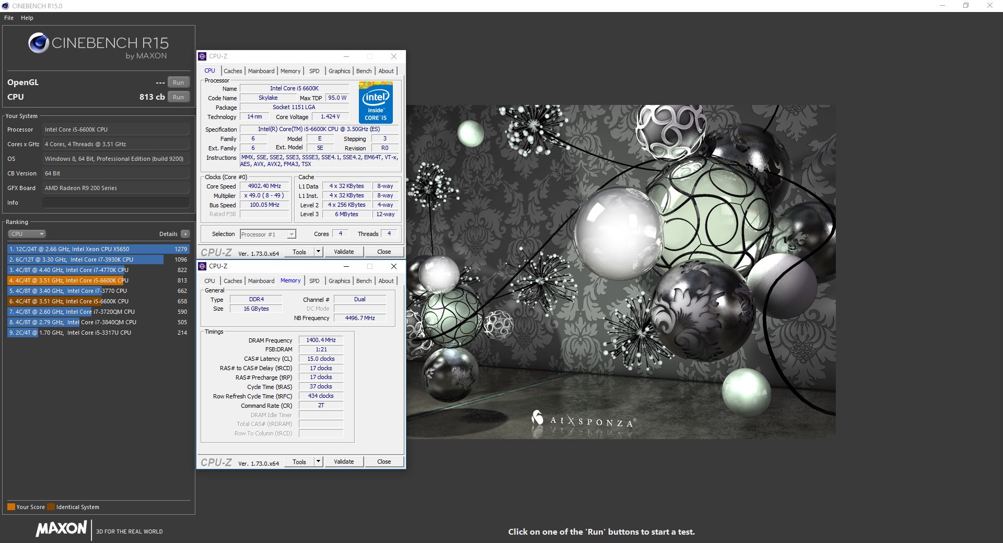Image resolution: width=1003 pixels, height=543 pixels.
Task: Switch to Mainboard tab in lower CPU-Z window
Action: tap(261, 281)
